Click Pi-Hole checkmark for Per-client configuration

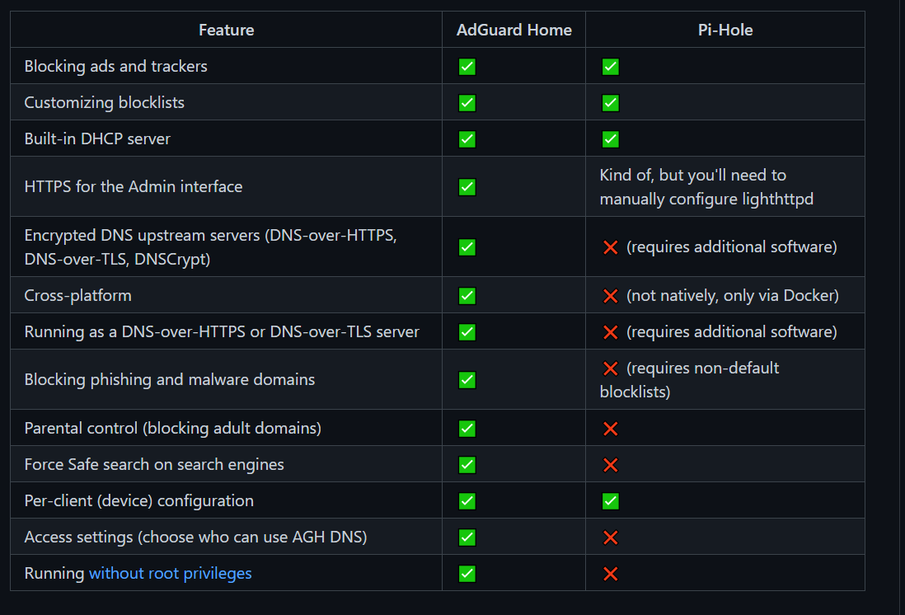610,501
